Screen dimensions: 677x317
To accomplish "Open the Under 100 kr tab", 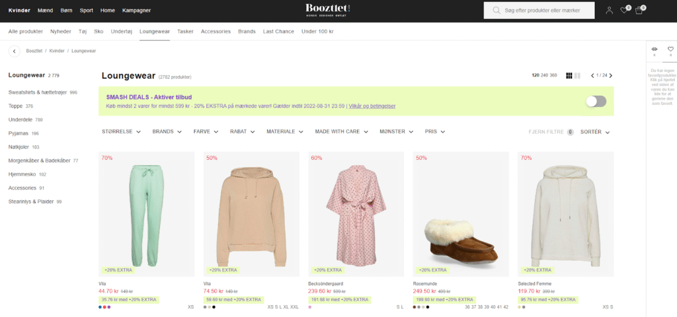I will point(317,32).
